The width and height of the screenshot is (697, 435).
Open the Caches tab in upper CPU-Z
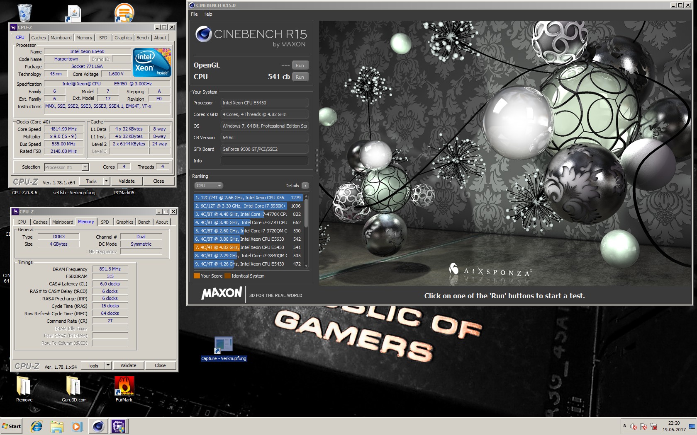pos(39,38)
